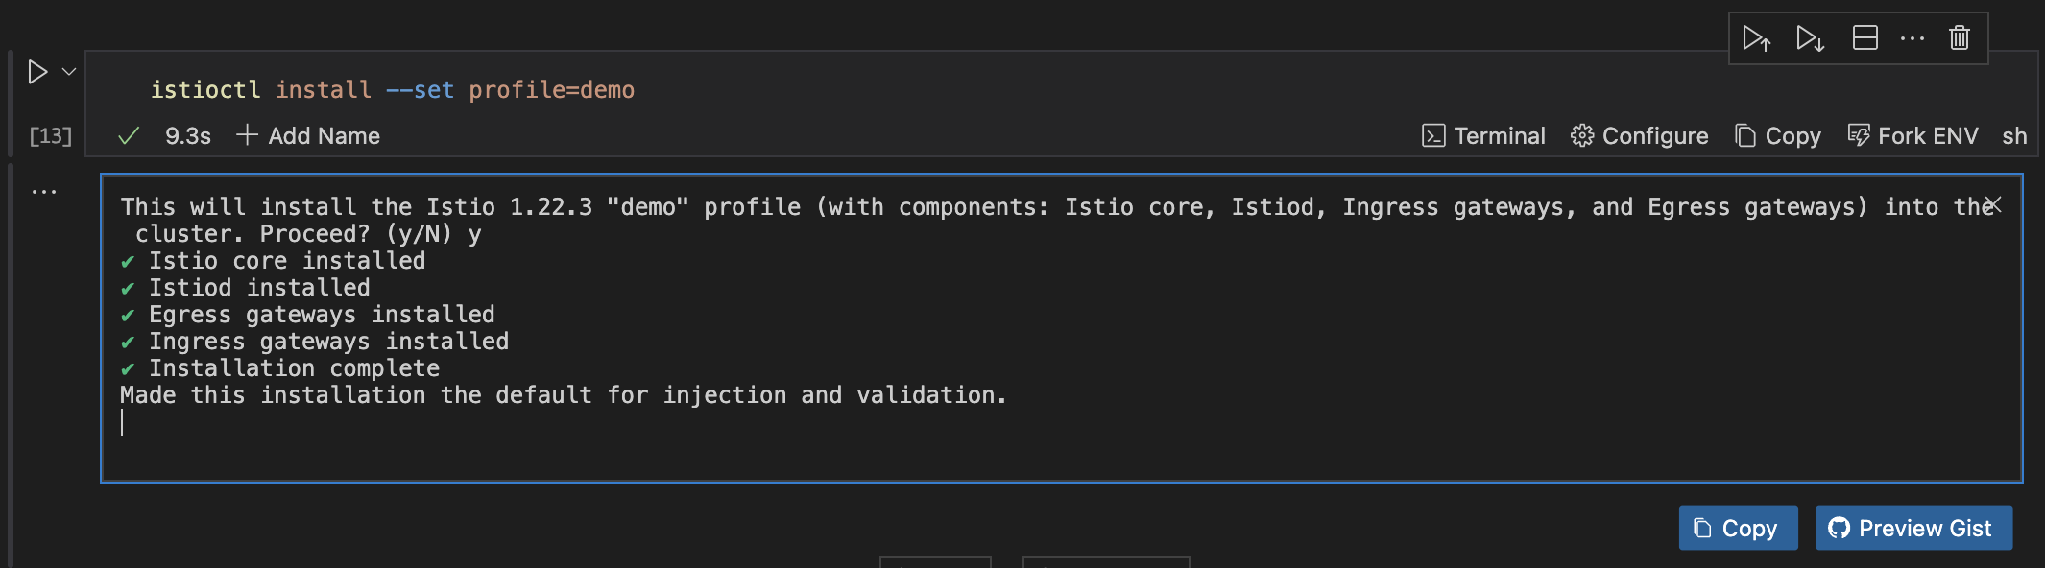Execute cells above this cell
The image size is (2045, 568).
click(1756, 38)
